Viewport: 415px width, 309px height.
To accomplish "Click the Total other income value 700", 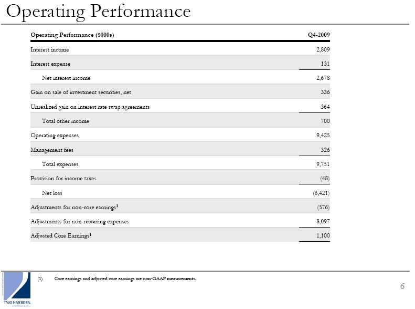I will pyautogui.click(x=325, y=121).
